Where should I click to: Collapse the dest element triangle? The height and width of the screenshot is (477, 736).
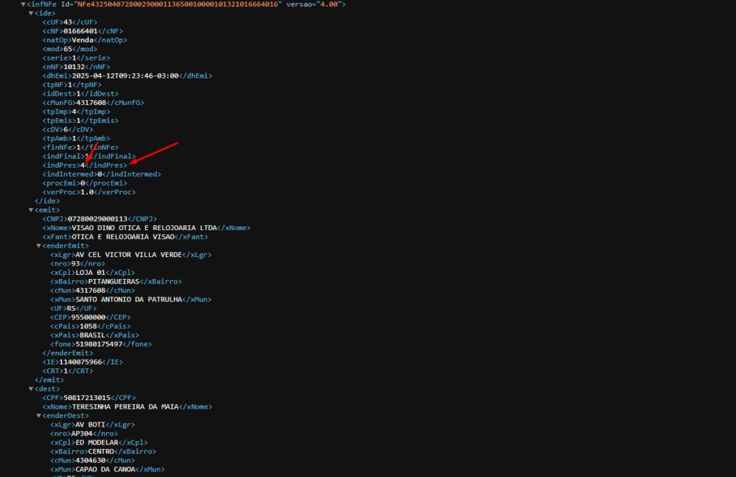pyautogui.click(x=31, y=389)
